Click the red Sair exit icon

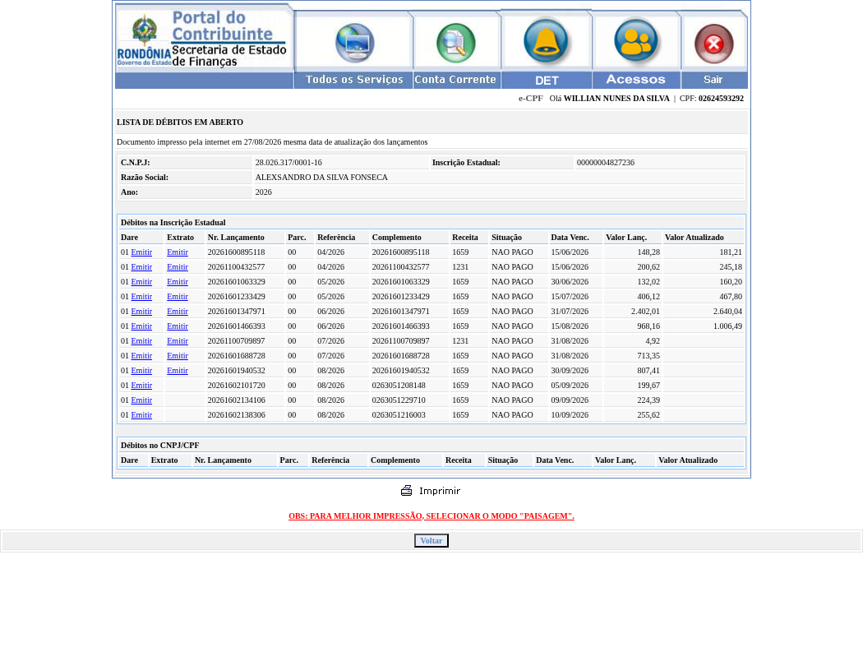coord(714,44)
